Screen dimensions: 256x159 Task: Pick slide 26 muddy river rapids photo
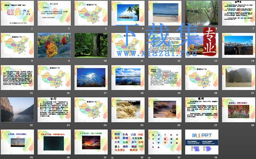165,110
